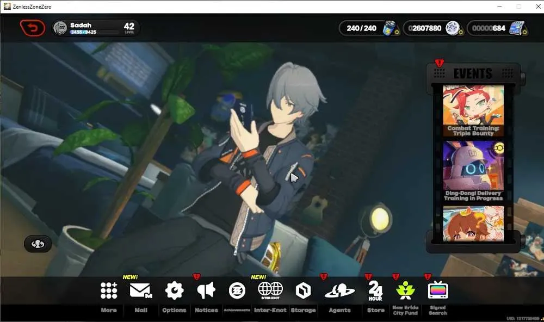Viewport: 544px width, 322px height.
Task: Open the Achievements medal icon
Action: [x=237, y=290]
